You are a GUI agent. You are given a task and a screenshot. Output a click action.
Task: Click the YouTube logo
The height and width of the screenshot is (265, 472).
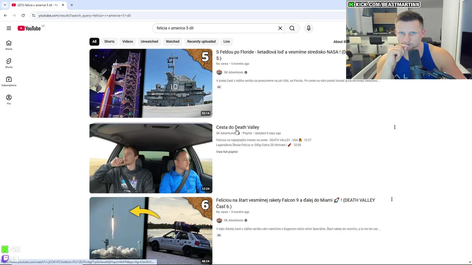[x=29, y=28]
